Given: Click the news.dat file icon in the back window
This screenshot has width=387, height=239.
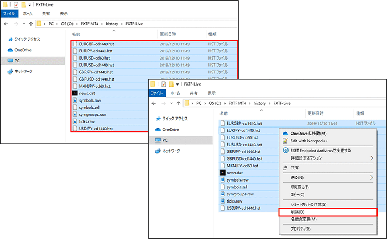Looking at the screenshot, I should coord(75,93).
